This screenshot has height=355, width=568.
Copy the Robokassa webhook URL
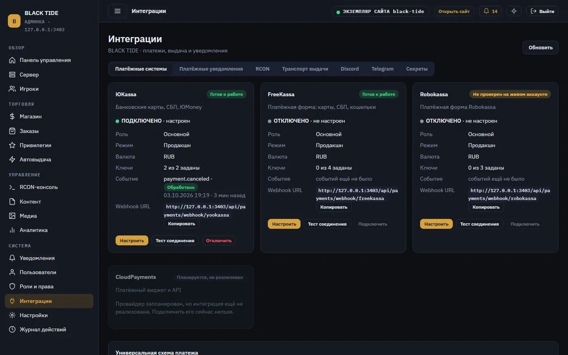pyautogui.click(x=486, y=207)
